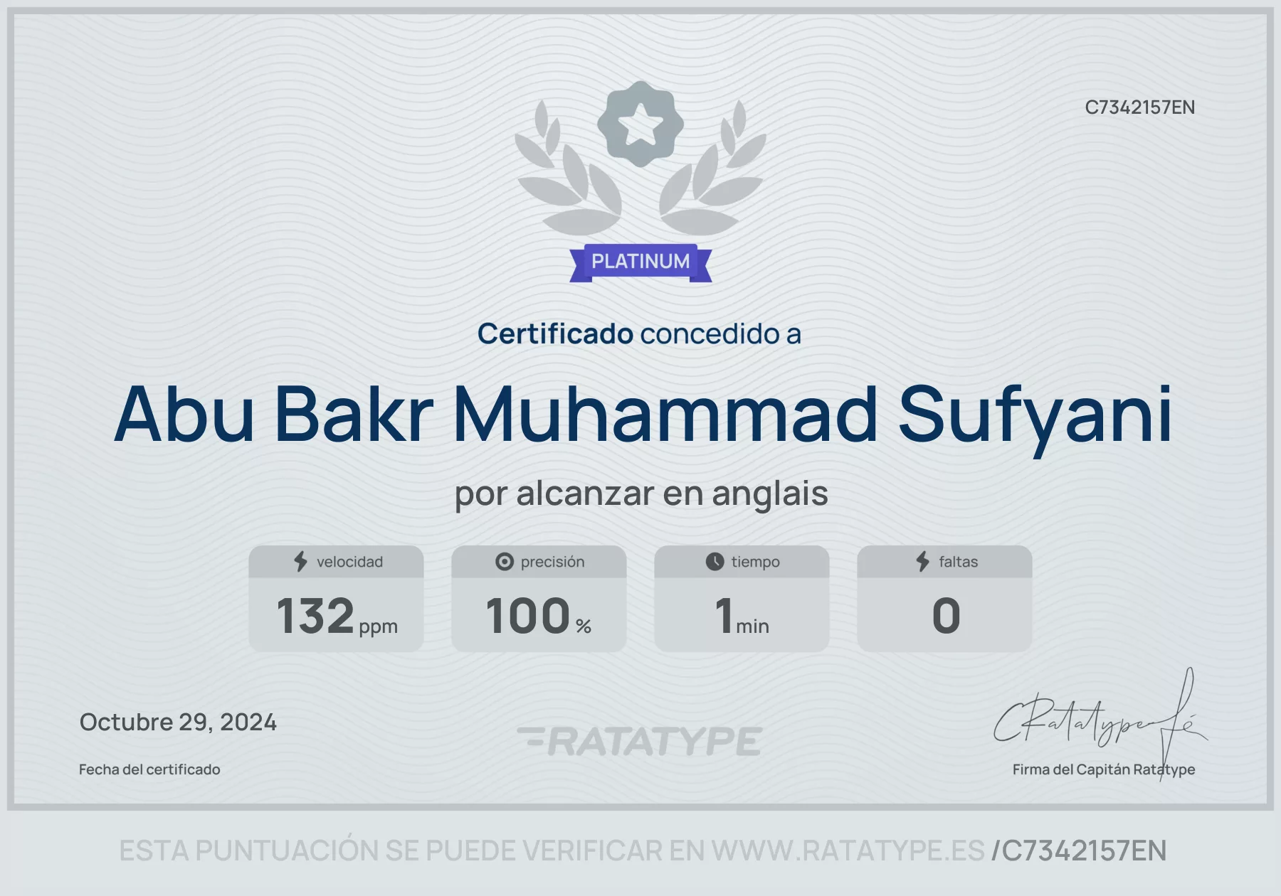The height and width of the screenshot is (896, 1281).
Task: Click the target icon beside precisión
Action: [505, 562]
